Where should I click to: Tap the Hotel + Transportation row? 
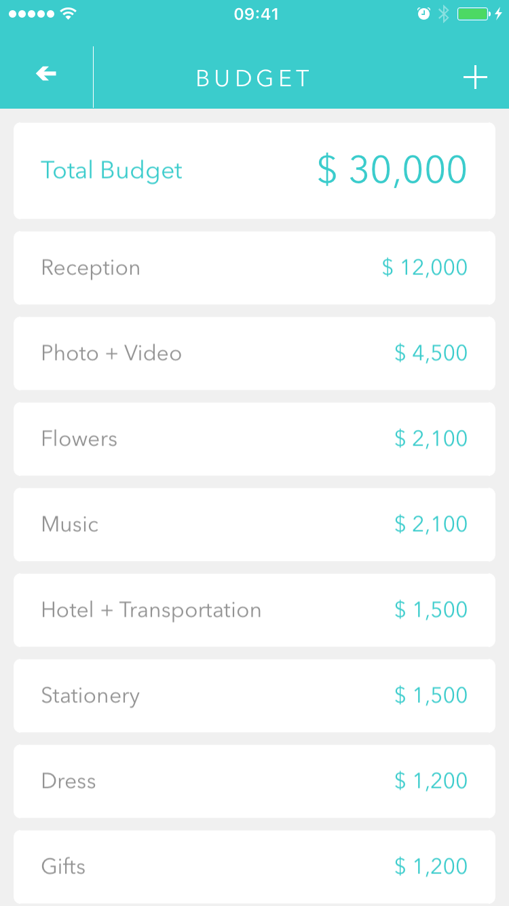click(x=254, y=610)
